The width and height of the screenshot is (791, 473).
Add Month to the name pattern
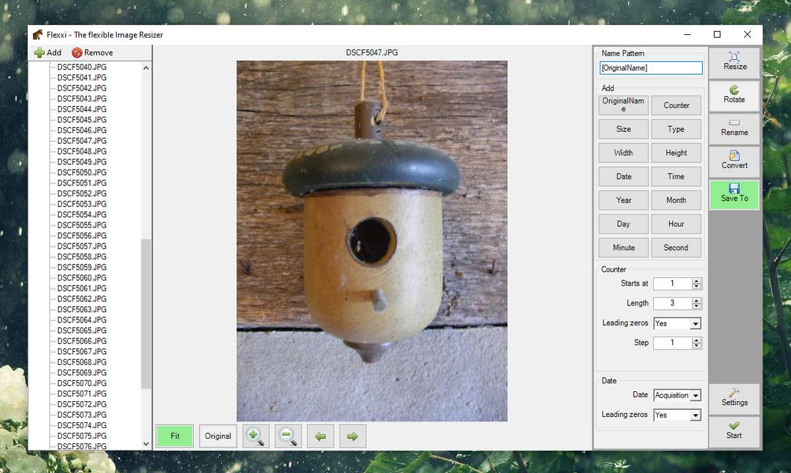[x=676, y=200]
